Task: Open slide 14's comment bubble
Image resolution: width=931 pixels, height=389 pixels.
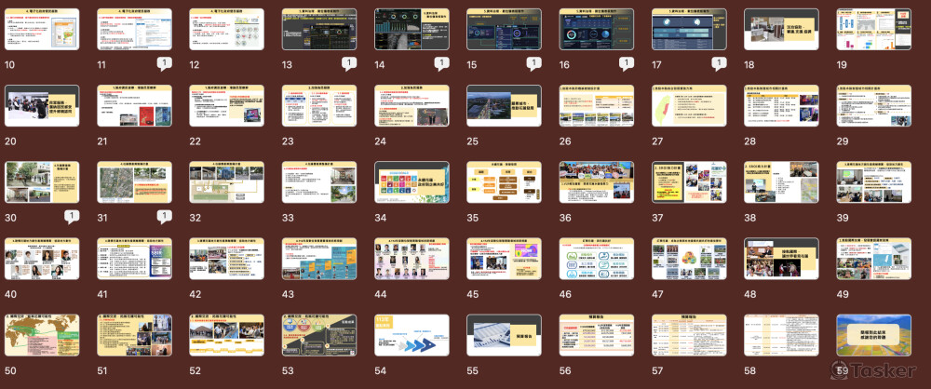Action: (x=441, y=63)
